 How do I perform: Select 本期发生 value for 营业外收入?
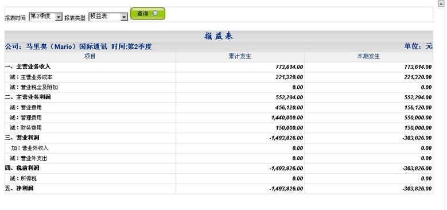click(x=426, y=148)
